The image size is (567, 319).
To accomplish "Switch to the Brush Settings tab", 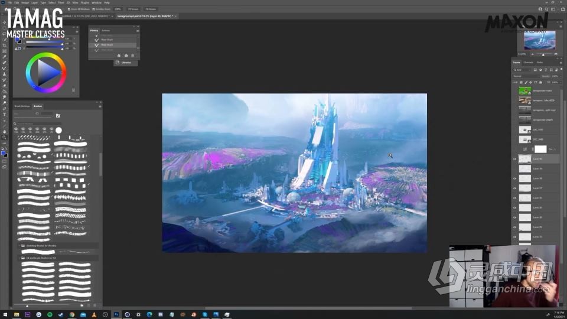I will pos(22,106).
